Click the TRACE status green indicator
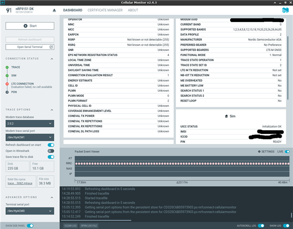The height and width of the screenshot is (229, 293). tap(7, 67)
